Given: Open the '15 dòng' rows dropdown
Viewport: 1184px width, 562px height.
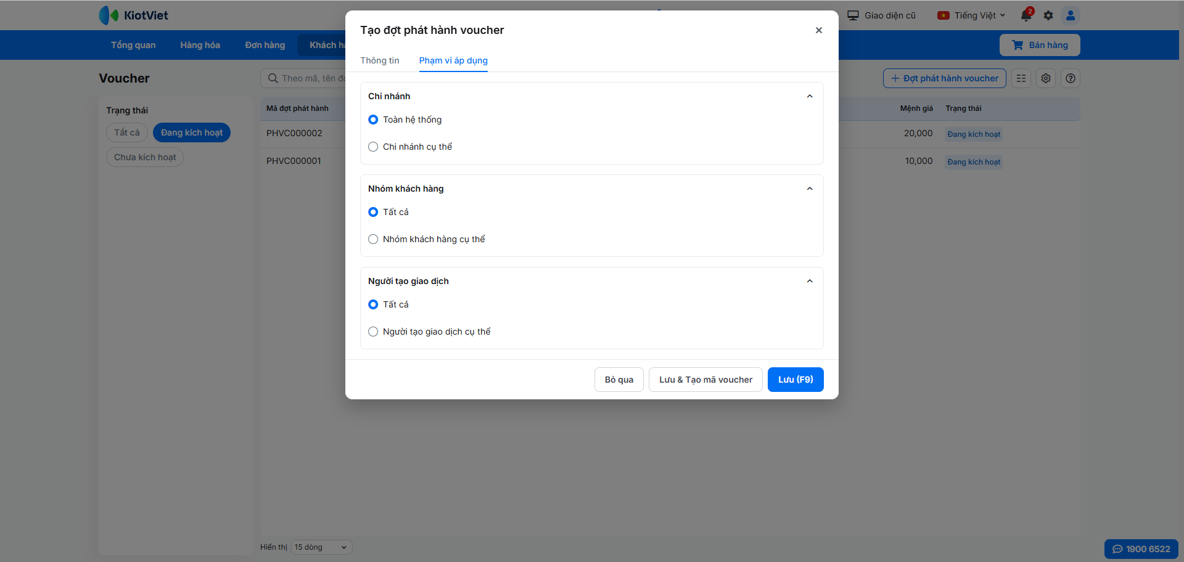Looking at the screenshot, I should (x=321, y=547).
